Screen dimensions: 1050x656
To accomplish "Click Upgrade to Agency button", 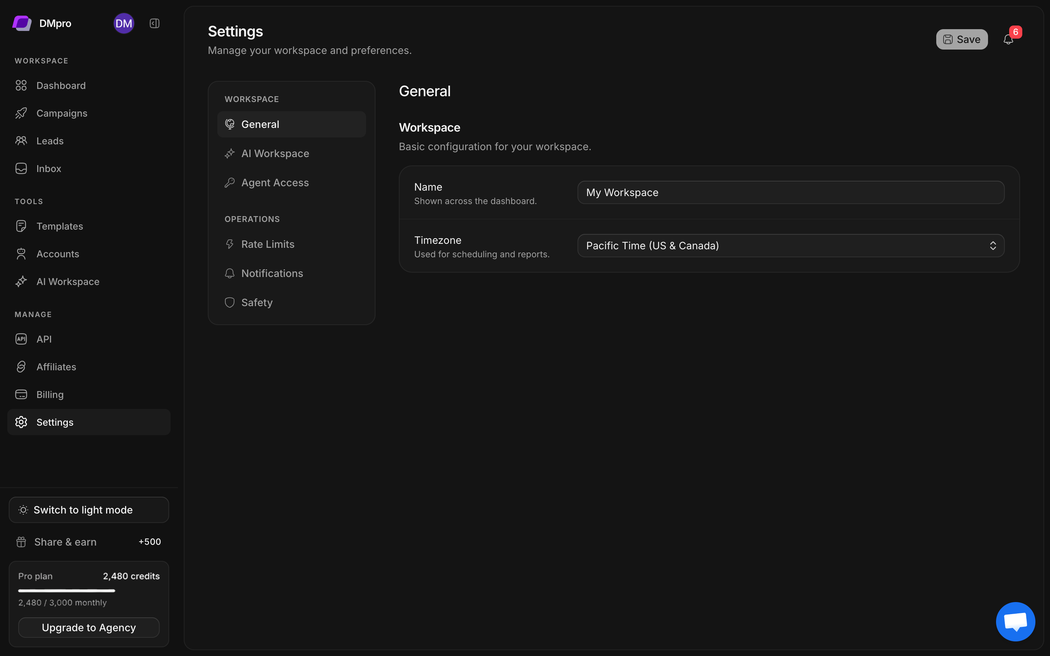I will tap(89, 627).
